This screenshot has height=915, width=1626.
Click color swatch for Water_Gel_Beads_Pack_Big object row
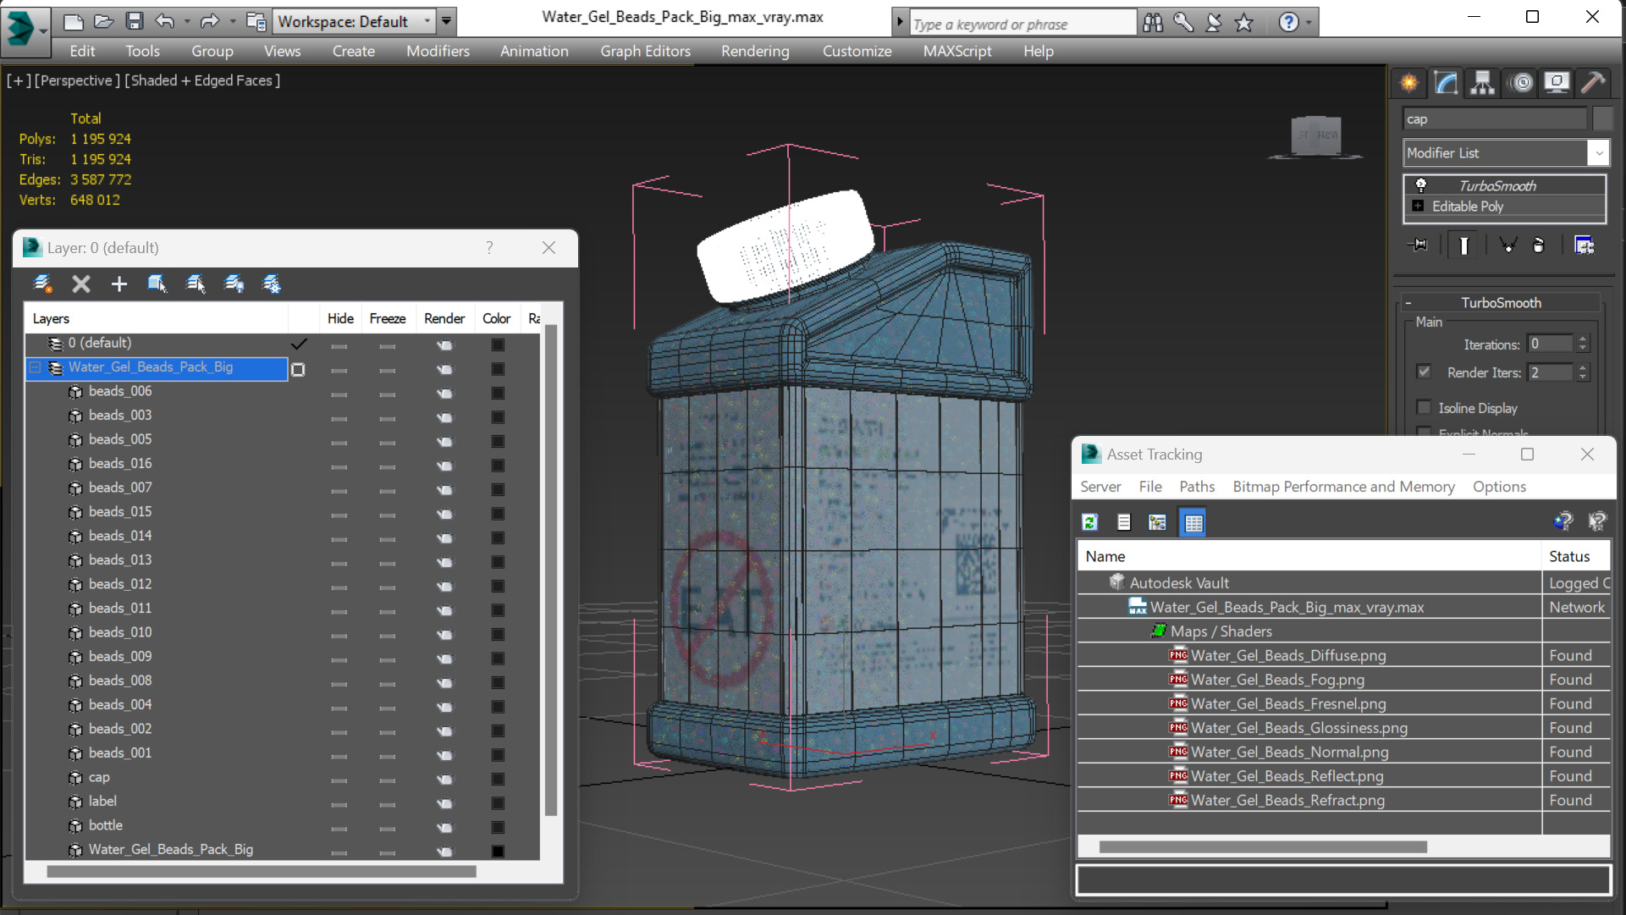point(498,852)
